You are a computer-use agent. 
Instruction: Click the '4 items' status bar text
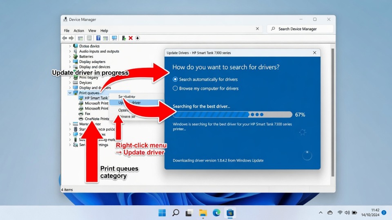click(67, 189)
